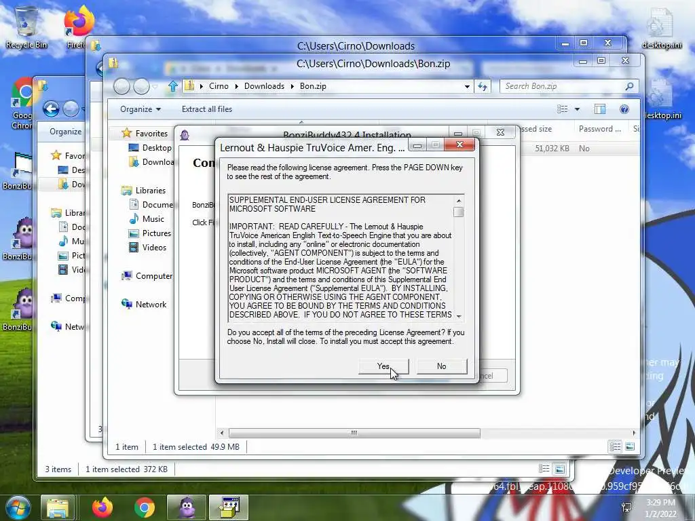Open Windows Explorer from the taskbar
Viewport: 695px width, 521px height.
pyautogui.click(x=58, y=507)
